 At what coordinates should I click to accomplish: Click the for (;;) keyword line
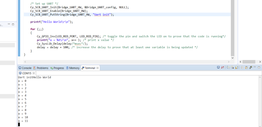pos(37,29)
